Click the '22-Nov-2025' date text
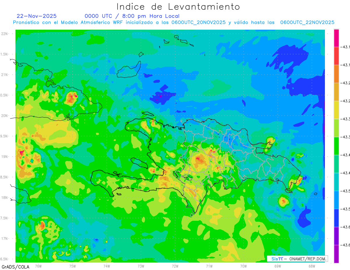The image size is (350, 270). [37, 16]
